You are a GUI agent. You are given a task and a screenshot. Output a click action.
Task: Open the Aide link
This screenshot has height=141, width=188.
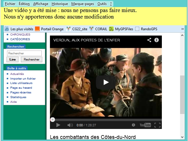click(14, 102)
